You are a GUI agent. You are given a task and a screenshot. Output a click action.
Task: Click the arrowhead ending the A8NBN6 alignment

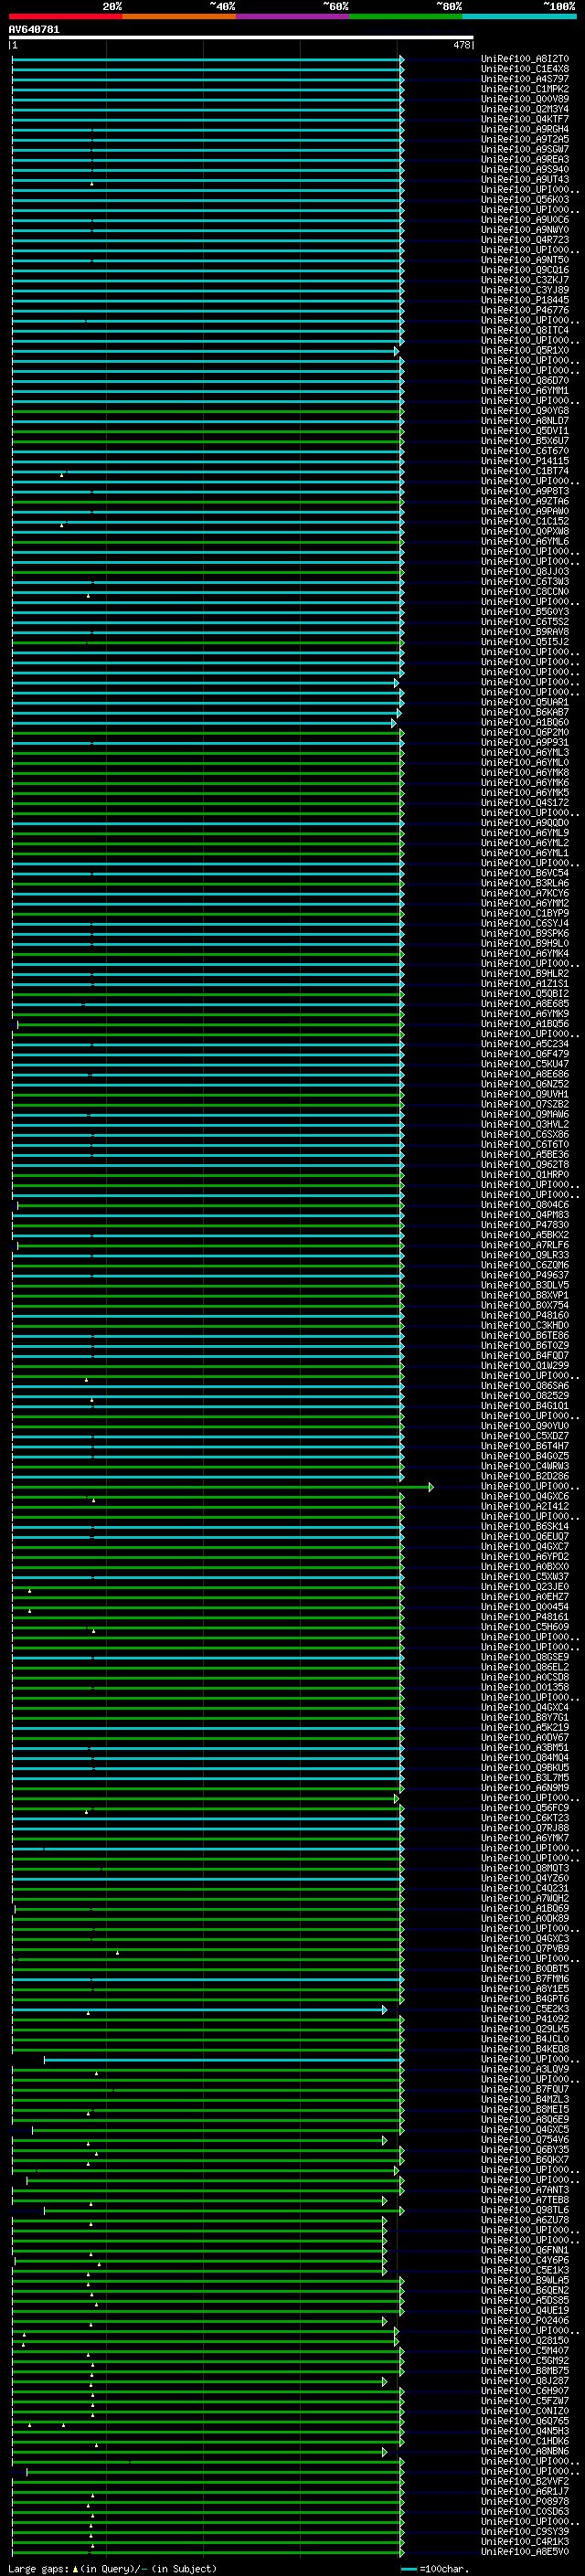(x=385, y=2452)
